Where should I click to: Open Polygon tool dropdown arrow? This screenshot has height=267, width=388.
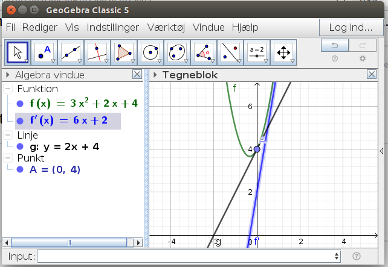[133, 61]
